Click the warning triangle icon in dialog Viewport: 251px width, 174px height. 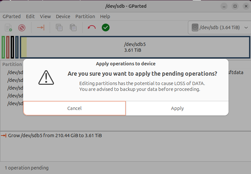(x=46, y=78)
